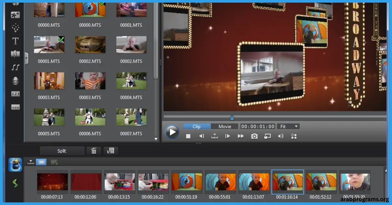This screenshot has width=392, height=205.
Task: Click the 00:00:01:00 timecode field
Action: [x=258, y=126]
